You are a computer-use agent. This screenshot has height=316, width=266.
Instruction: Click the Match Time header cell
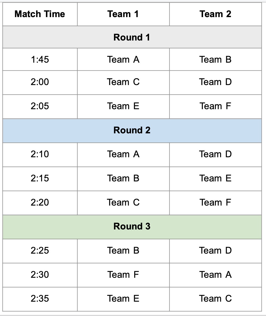40,14
